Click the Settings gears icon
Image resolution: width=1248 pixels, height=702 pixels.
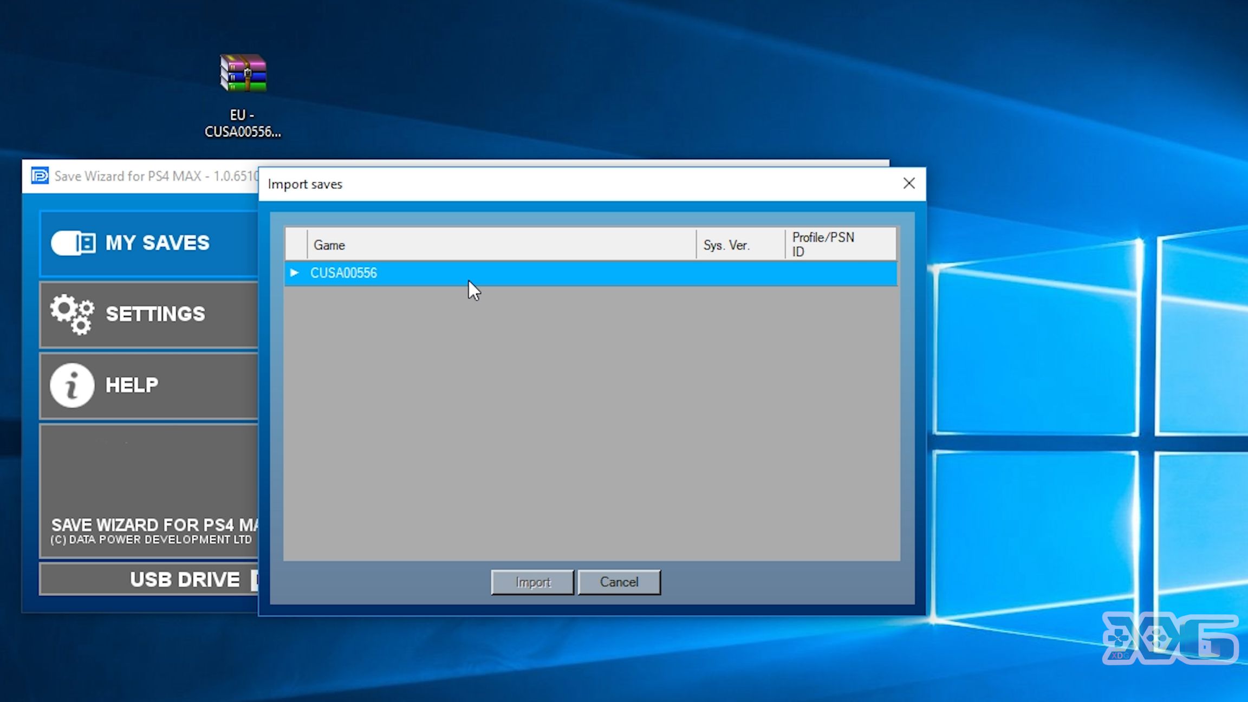pos(72,314)
